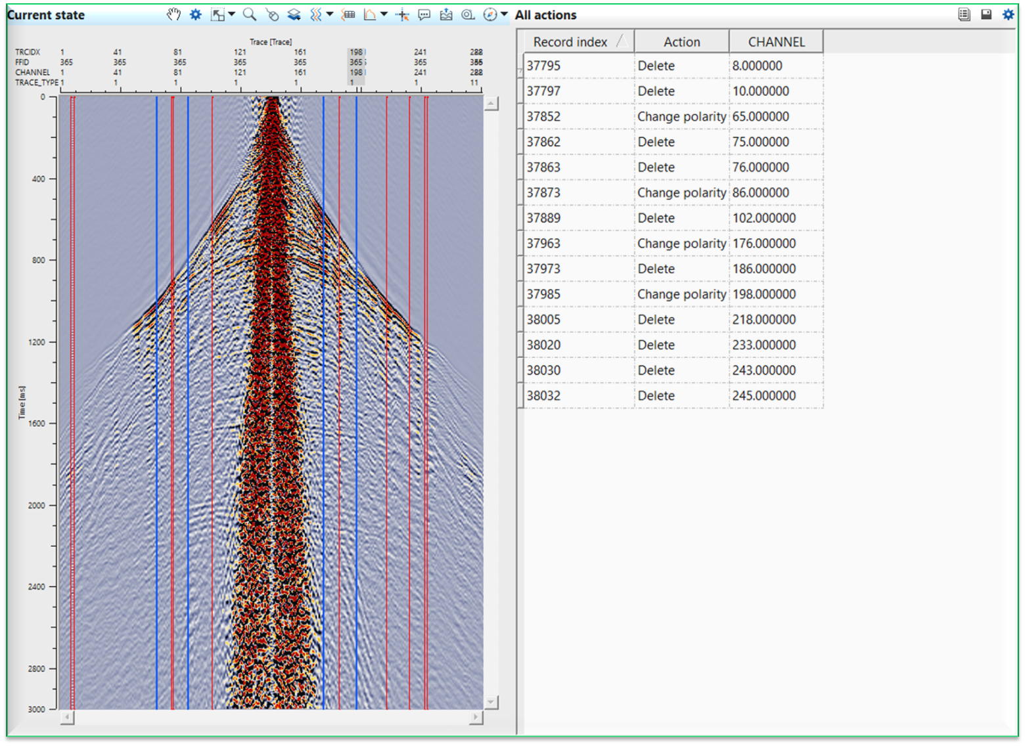This screenshot has height=746, width=1025.
Task: Click the vertical scrollbar down arrow
Action: coord(490,701)
